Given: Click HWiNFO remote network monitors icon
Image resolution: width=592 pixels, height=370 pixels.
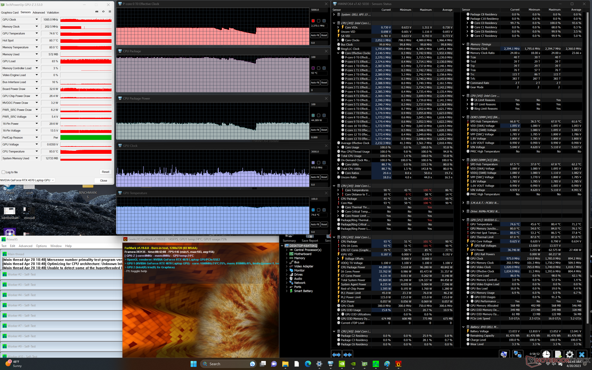Looking at the screenshot, I should pos(517,354).
